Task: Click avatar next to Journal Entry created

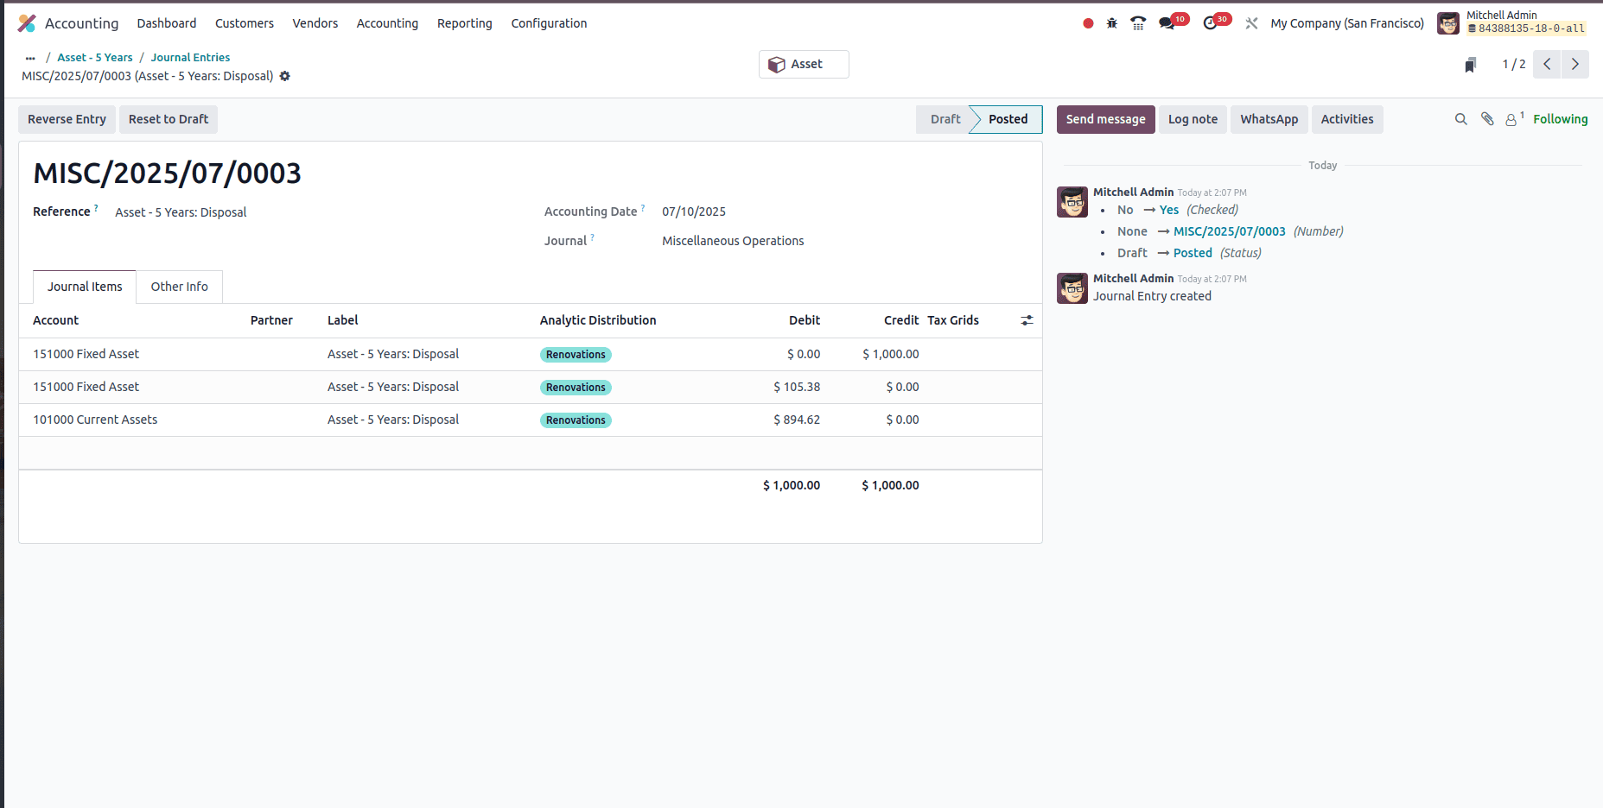Action: [x=1072, y=288]
